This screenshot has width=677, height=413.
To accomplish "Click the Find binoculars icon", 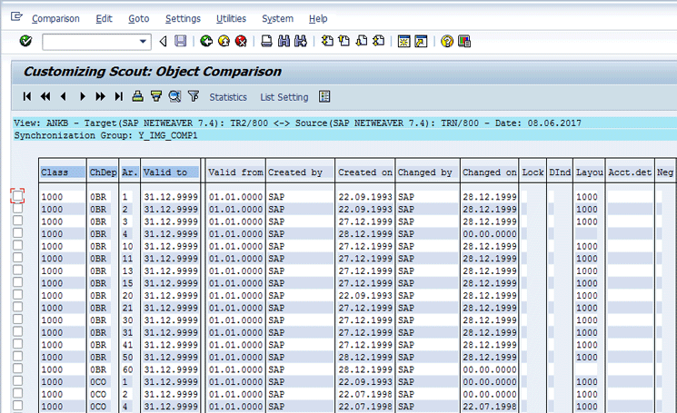I will [x=284, y=42].
